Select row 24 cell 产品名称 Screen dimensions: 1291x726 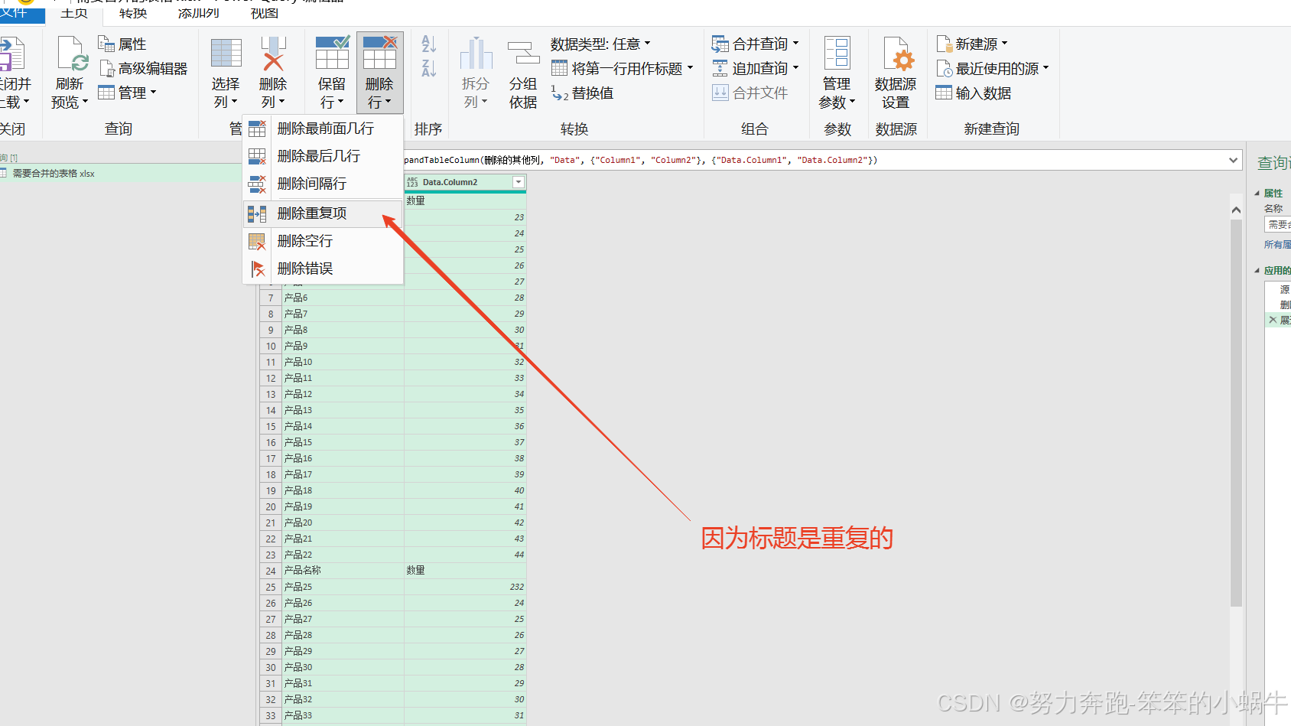343,571
